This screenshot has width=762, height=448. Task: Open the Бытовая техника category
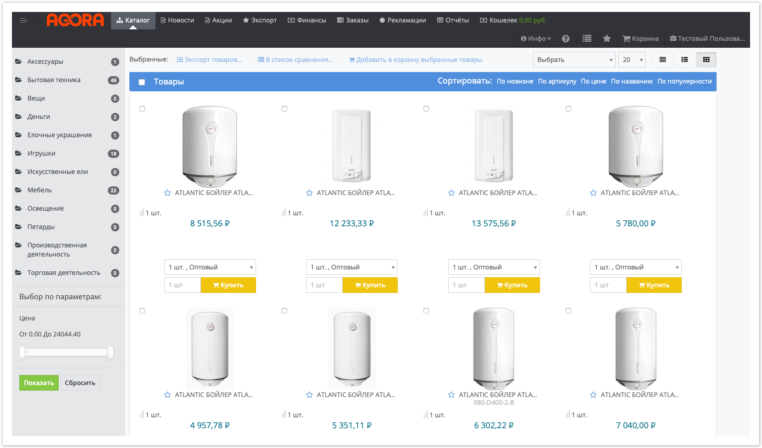tap(54, 80)
